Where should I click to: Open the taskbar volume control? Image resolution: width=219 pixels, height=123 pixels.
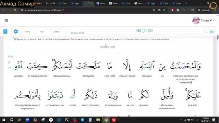(x=192, y=120)
